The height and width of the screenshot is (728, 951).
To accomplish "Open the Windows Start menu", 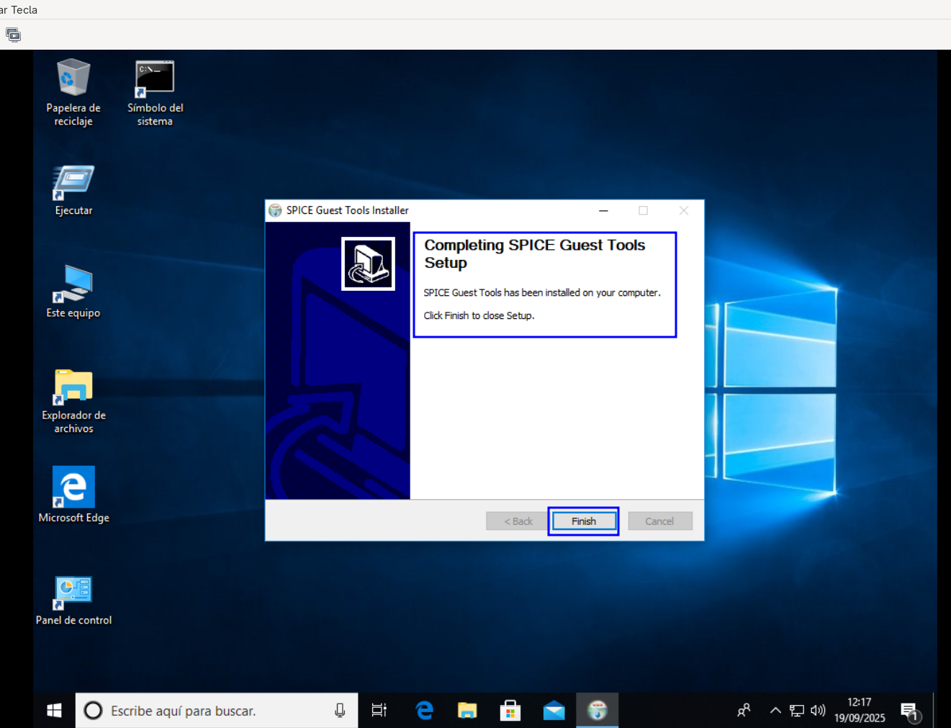I will point(54,711).
